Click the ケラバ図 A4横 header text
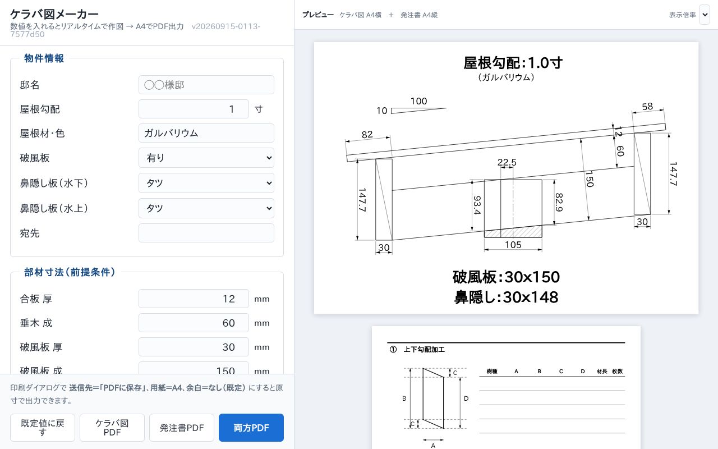 tap(360, 15)
